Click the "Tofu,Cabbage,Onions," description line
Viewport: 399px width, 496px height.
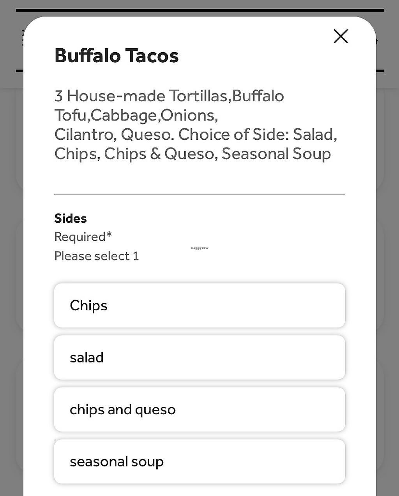(136, 115)
